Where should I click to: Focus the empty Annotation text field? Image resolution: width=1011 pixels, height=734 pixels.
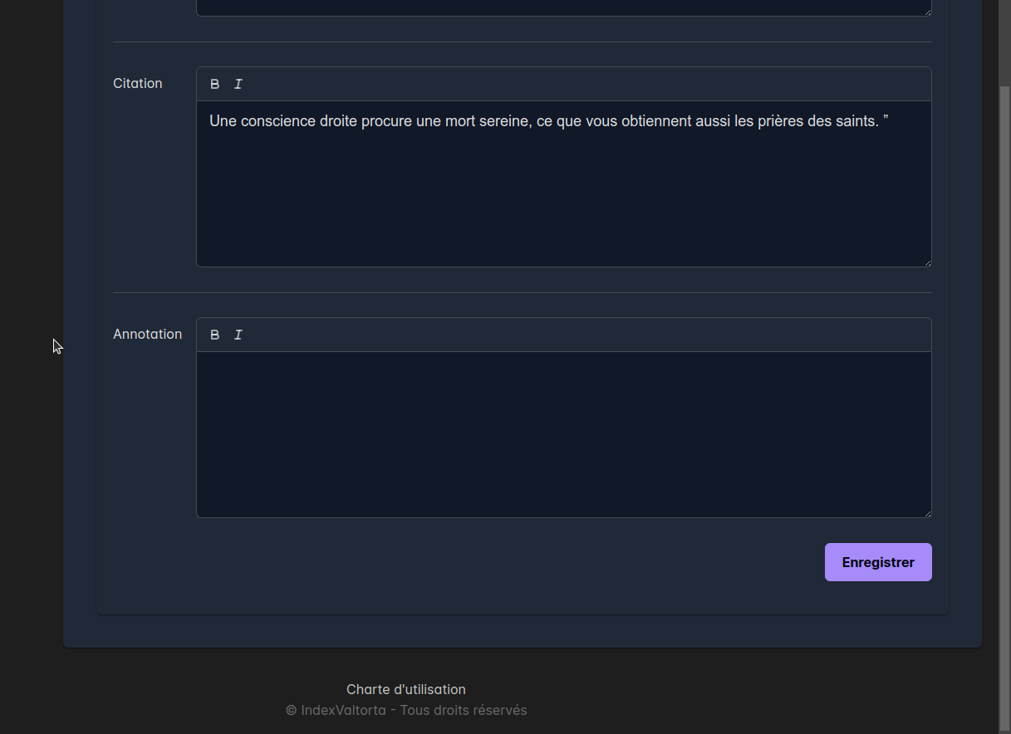point(563,433)
